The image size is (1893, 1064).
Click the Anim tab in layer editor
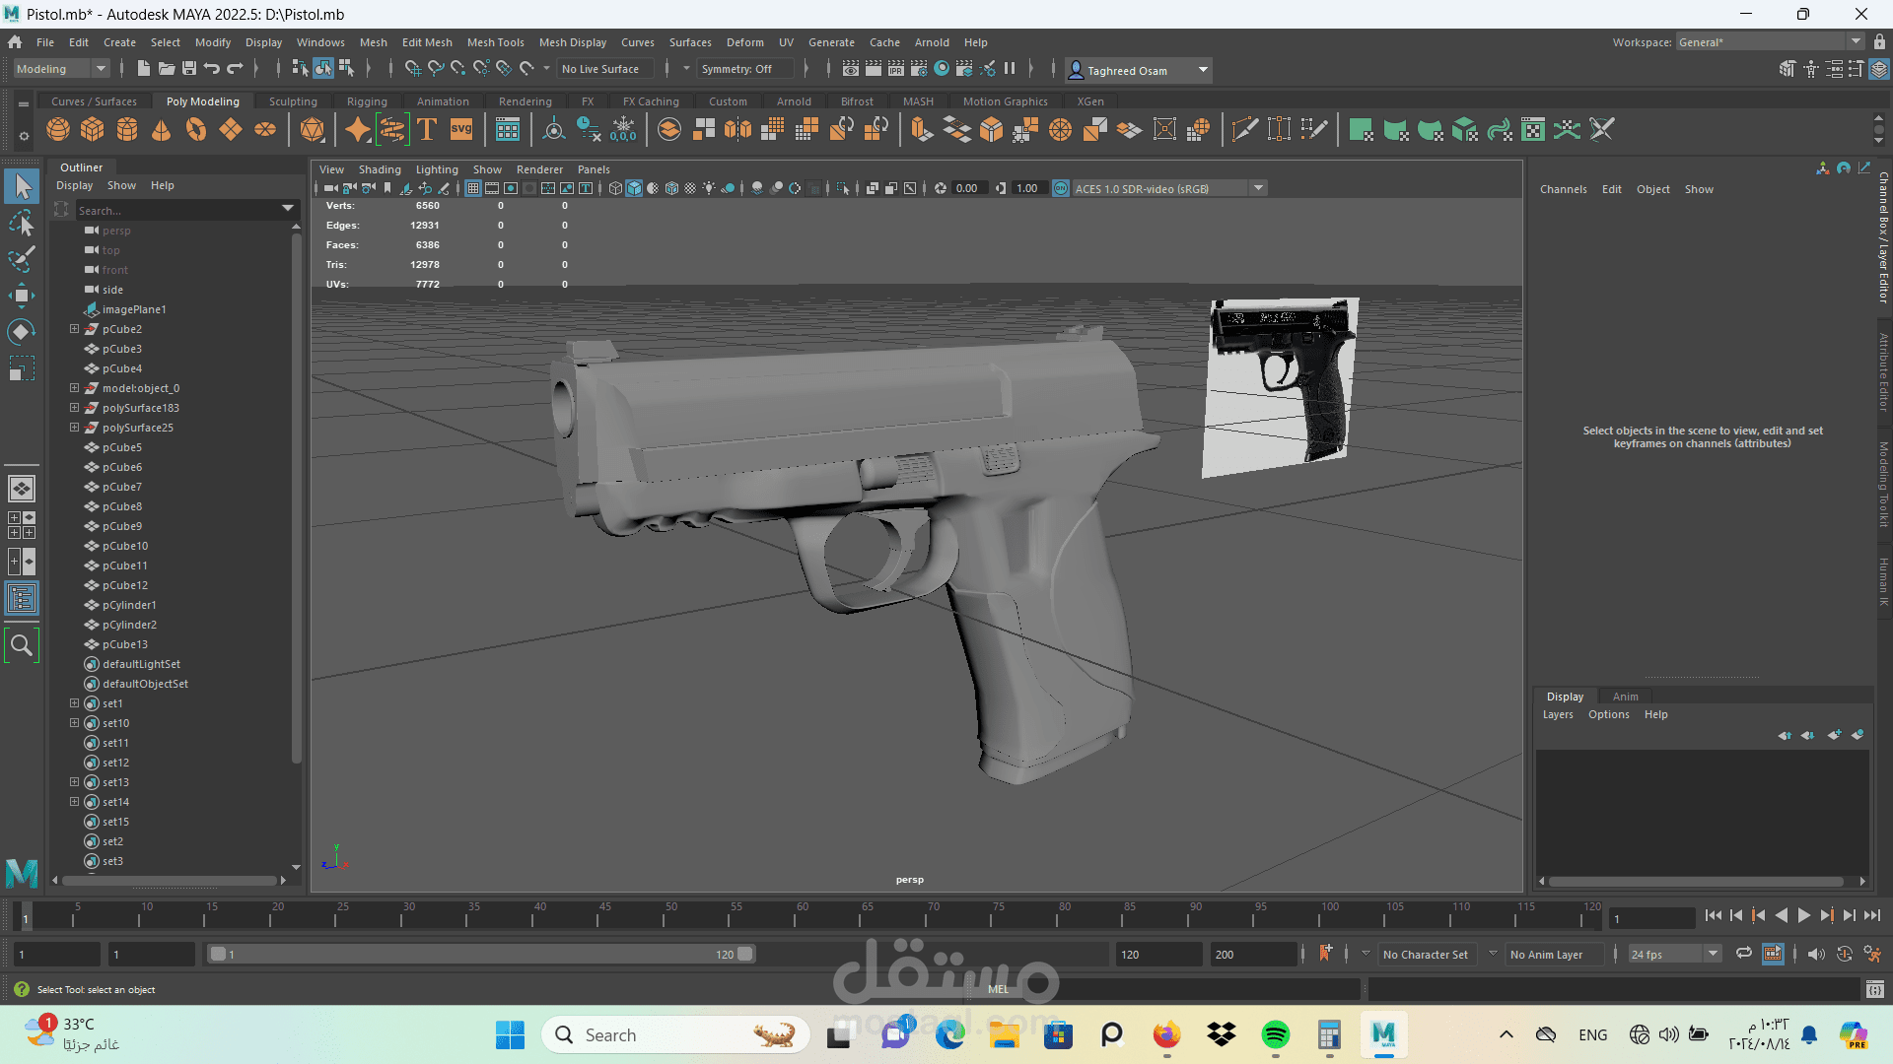(1625, 697)
